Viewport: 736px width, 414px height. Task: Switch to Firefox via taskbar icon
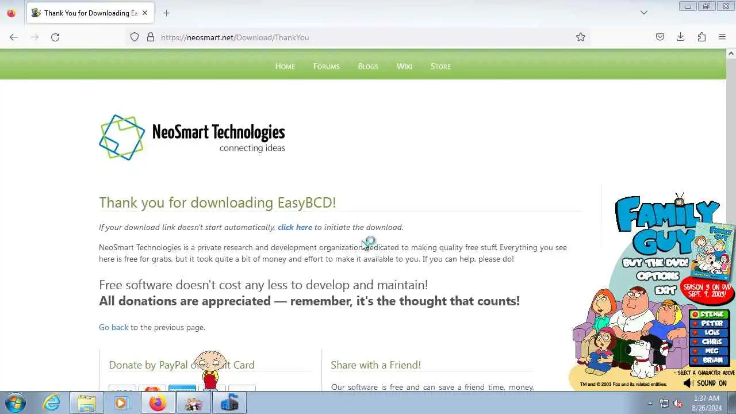[x=157, y=403]
